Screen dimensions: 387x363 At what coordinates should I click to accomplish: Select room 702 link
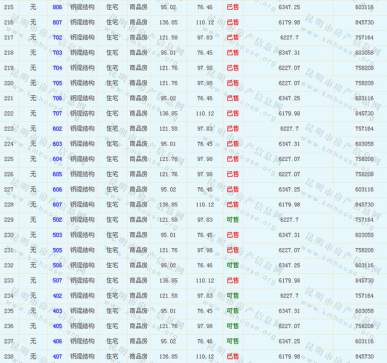57,37
